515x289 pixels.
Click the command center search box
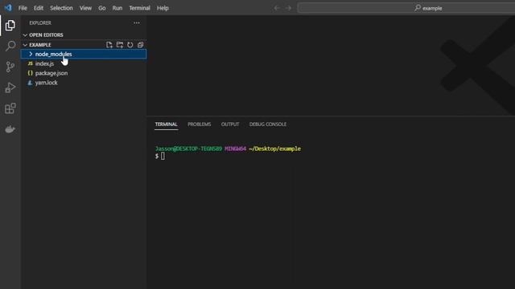click(x=406, y=8)
